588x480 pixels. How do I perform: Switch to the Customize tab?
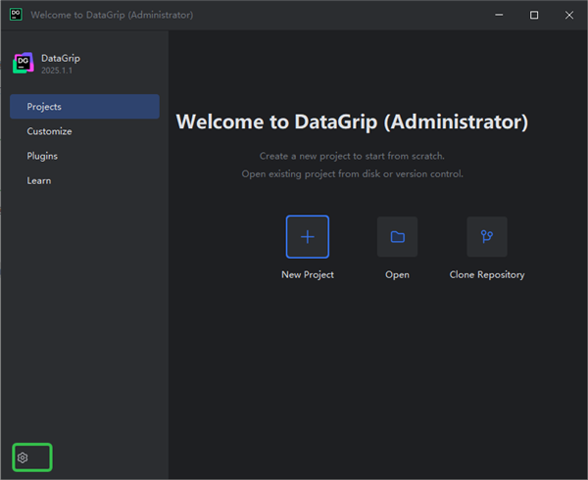(49, 131)
